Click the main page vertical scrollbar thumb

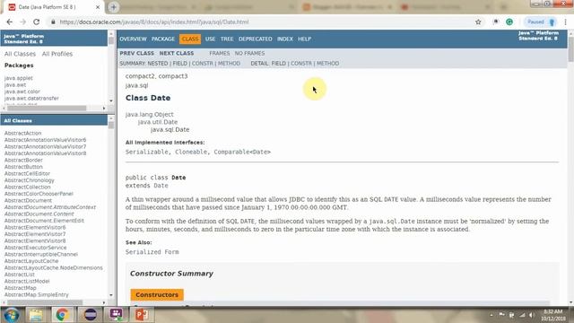pos(571,48)
